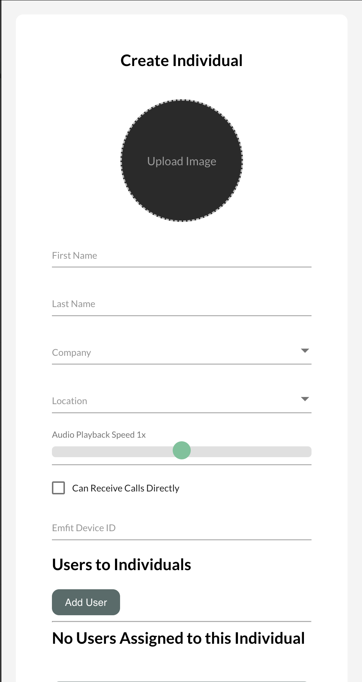
Task: Expand the Location dropdown field
Action: coord(173,401)
